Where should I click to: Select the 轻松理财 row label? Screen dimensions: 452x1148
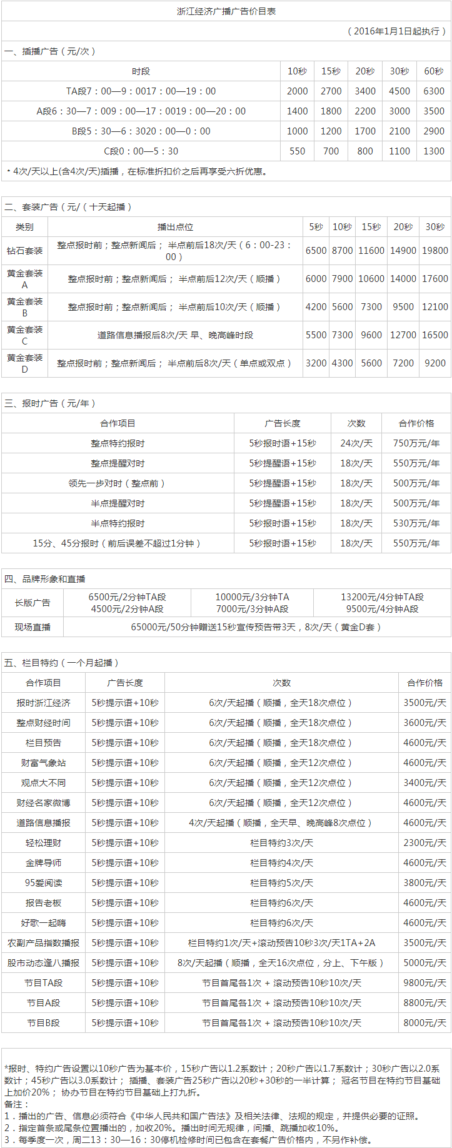(x=44, y=843)
